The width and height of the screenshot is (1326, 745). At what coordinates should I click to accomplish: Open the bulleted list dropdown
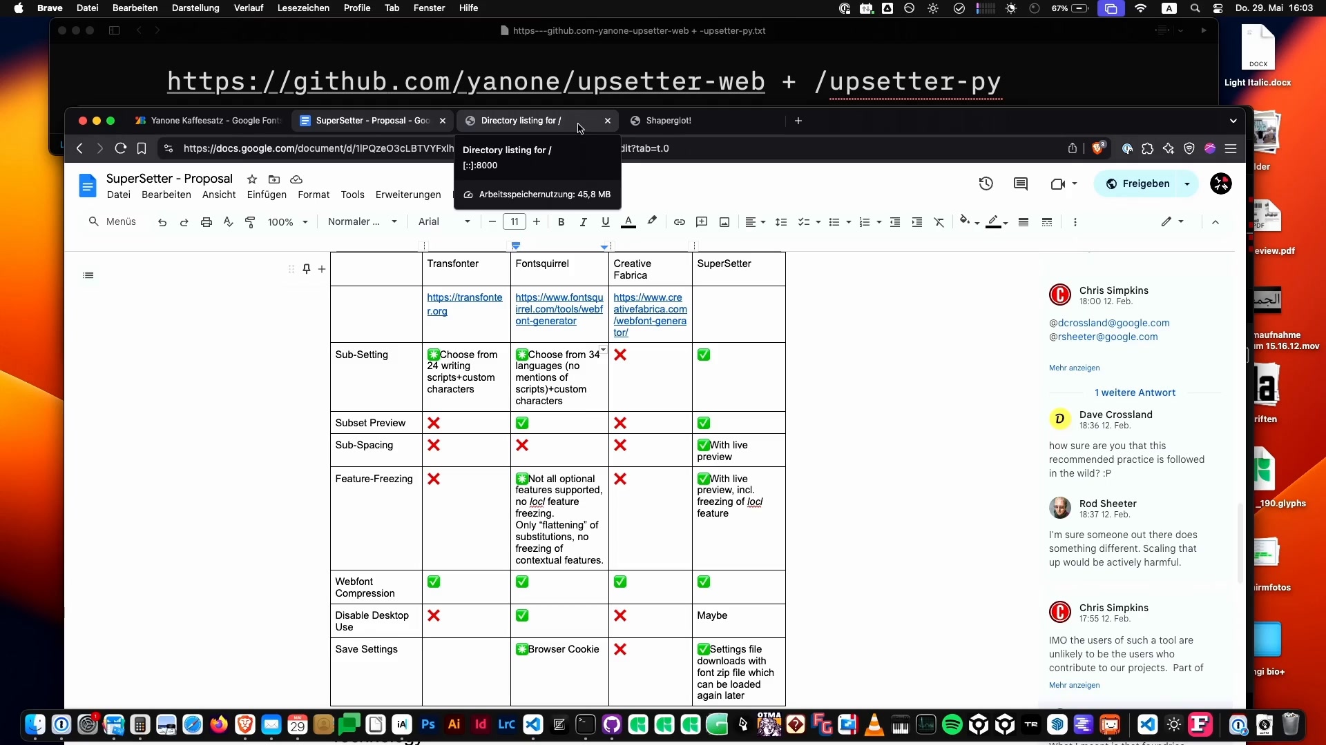[839, 222]
